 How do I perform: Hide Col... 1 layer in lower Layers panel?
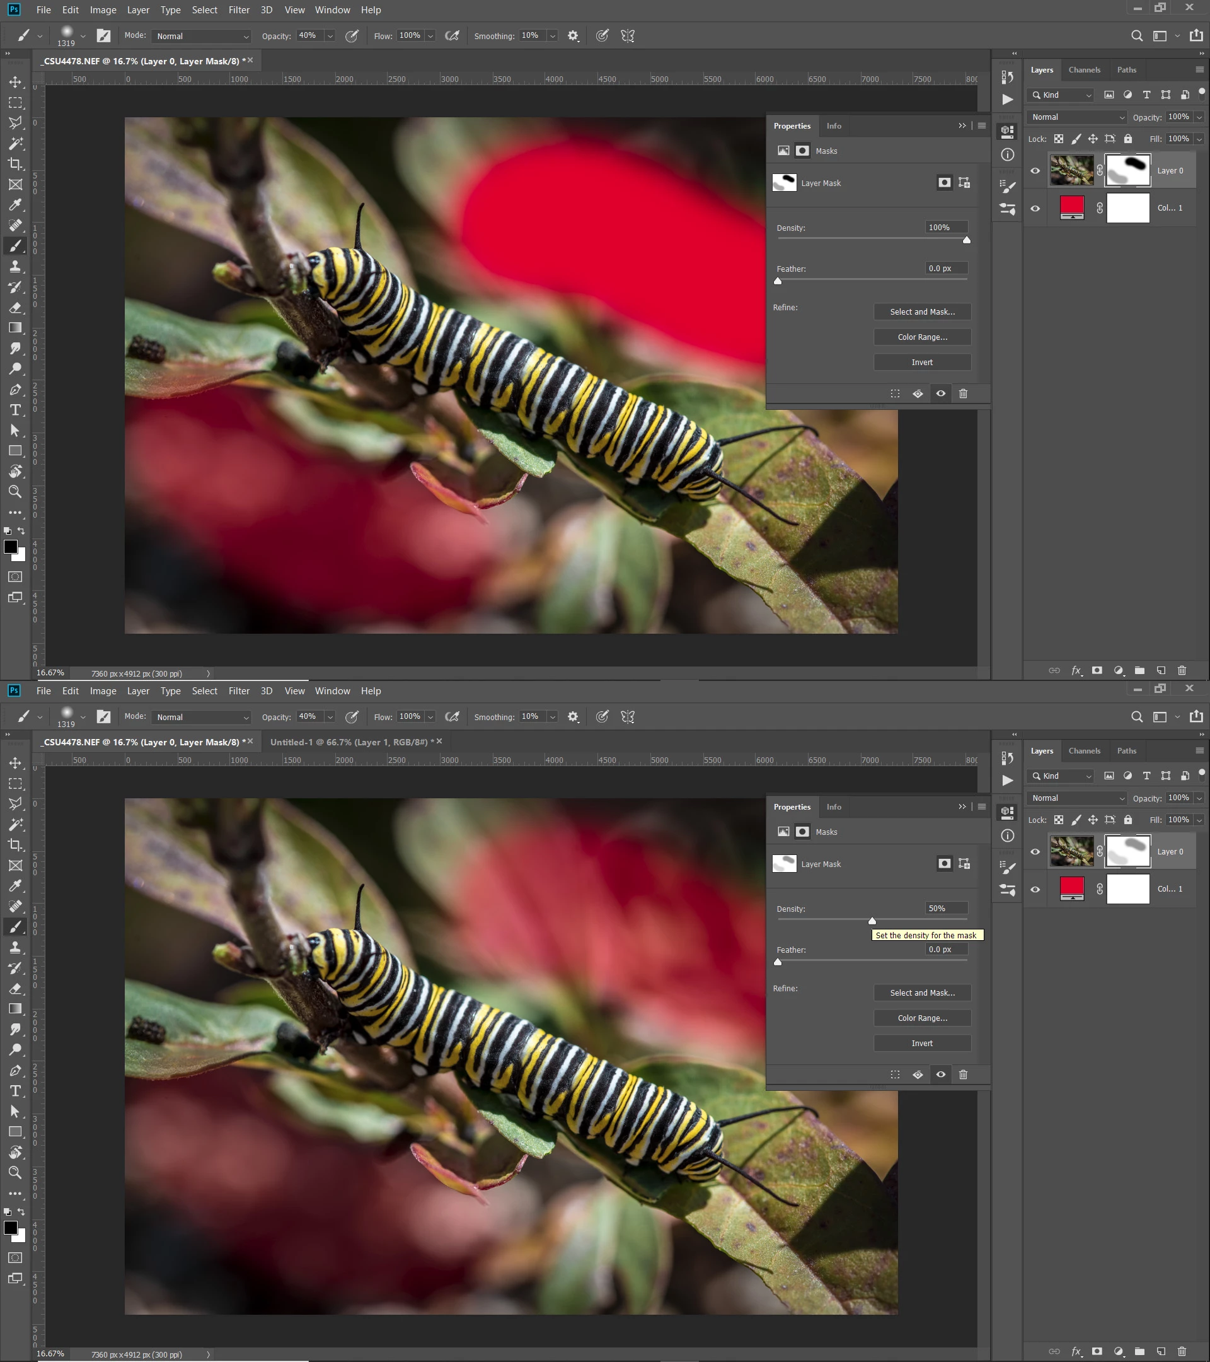tap(1035, 889)
